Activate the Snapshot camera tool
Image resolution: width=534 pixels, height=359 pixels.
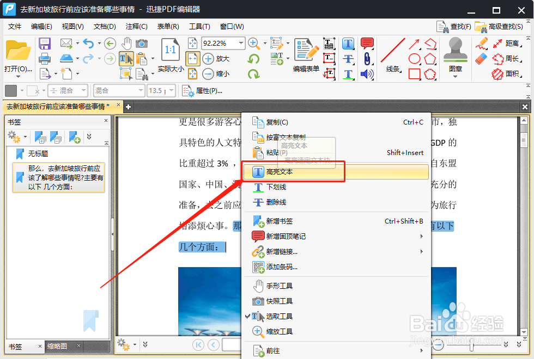tap(142, 44)
